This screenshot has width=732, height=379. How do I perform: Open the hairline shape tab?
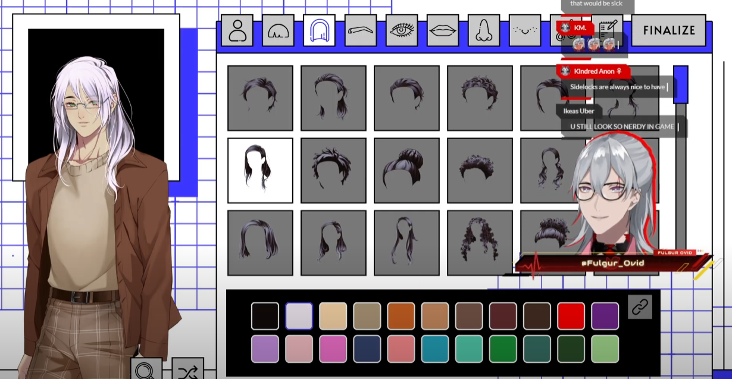coord(278,30)
